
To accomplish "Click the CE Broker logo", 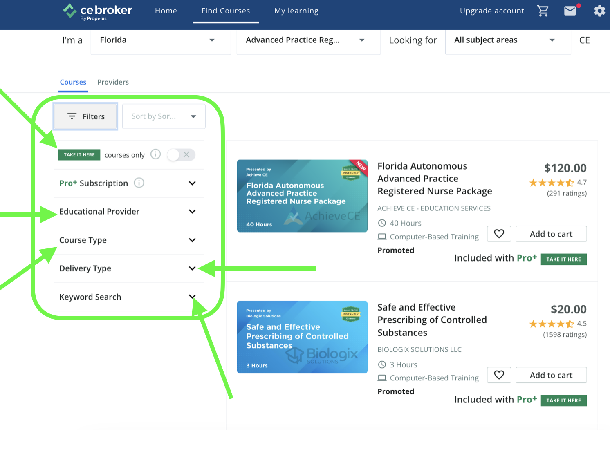I will (97, 11).
